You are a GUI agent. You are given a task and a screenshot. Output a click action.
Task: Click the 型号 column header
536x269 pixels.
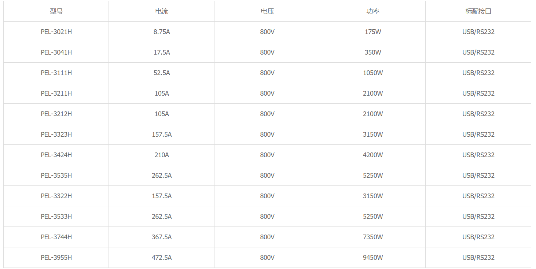[x=56, y=11]
